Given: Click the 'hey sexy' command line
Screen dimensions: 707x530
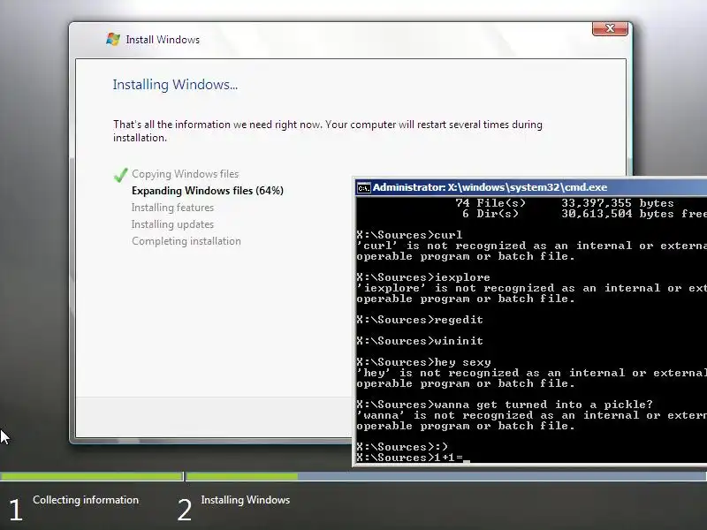Looking at the screenshot, I should tap(424, 362).
